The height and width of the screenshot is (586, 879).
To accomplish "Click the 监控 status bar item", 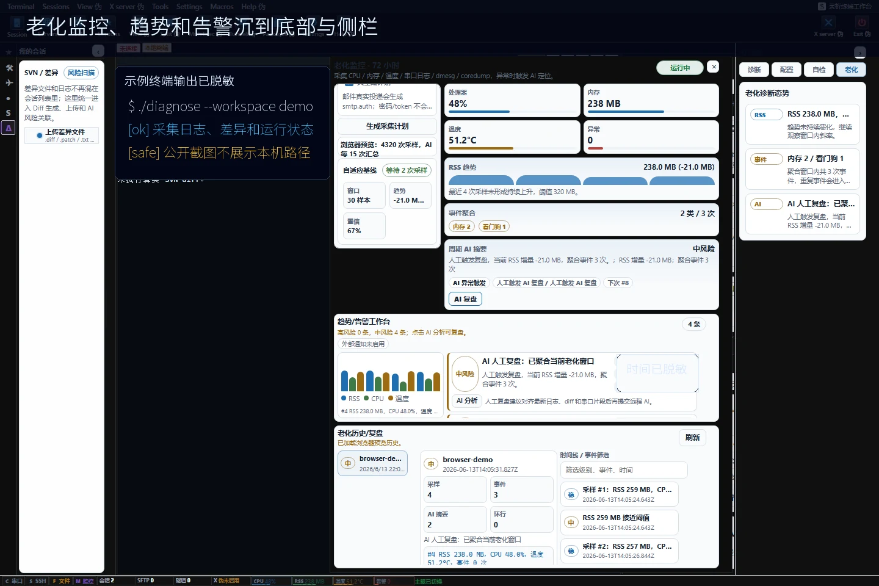I will pos(85,581).
